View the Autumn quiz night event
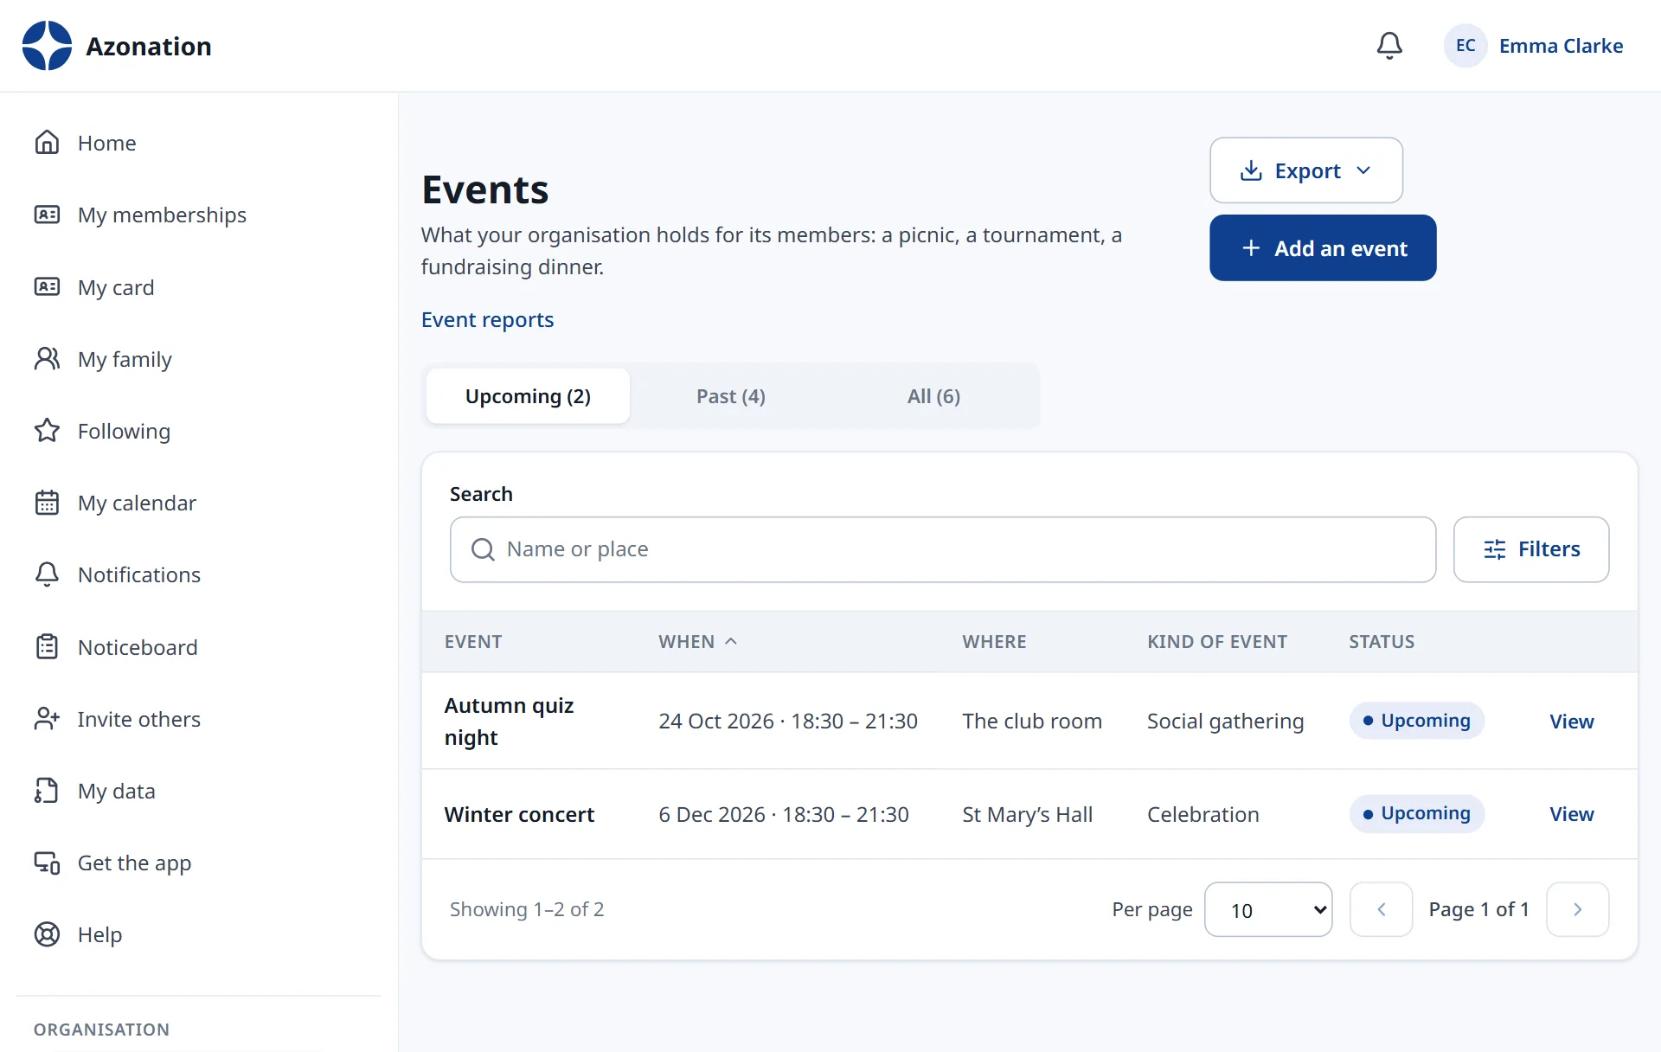This screenshot has height=1052, width=1661. click(x=1571, y=722)
